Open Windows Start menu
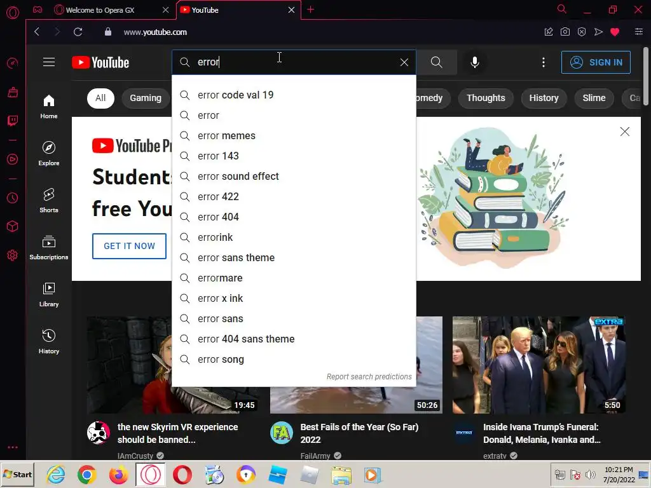 [18, 475]
